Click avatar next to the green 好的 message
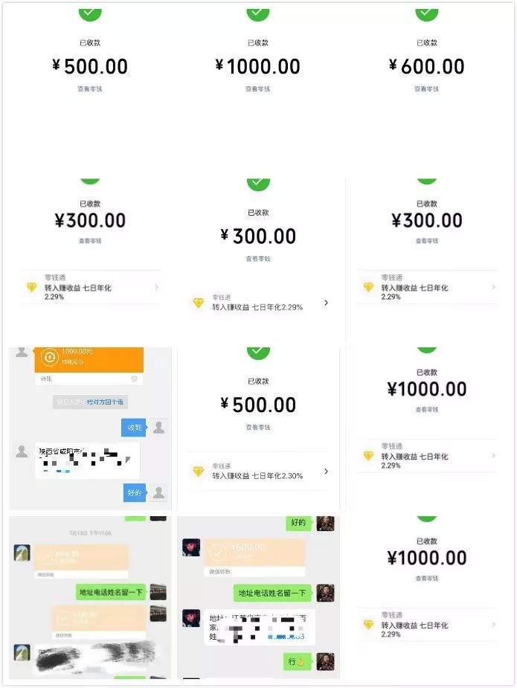Screen dimensions: 517x688 click(x=325, y=523)
